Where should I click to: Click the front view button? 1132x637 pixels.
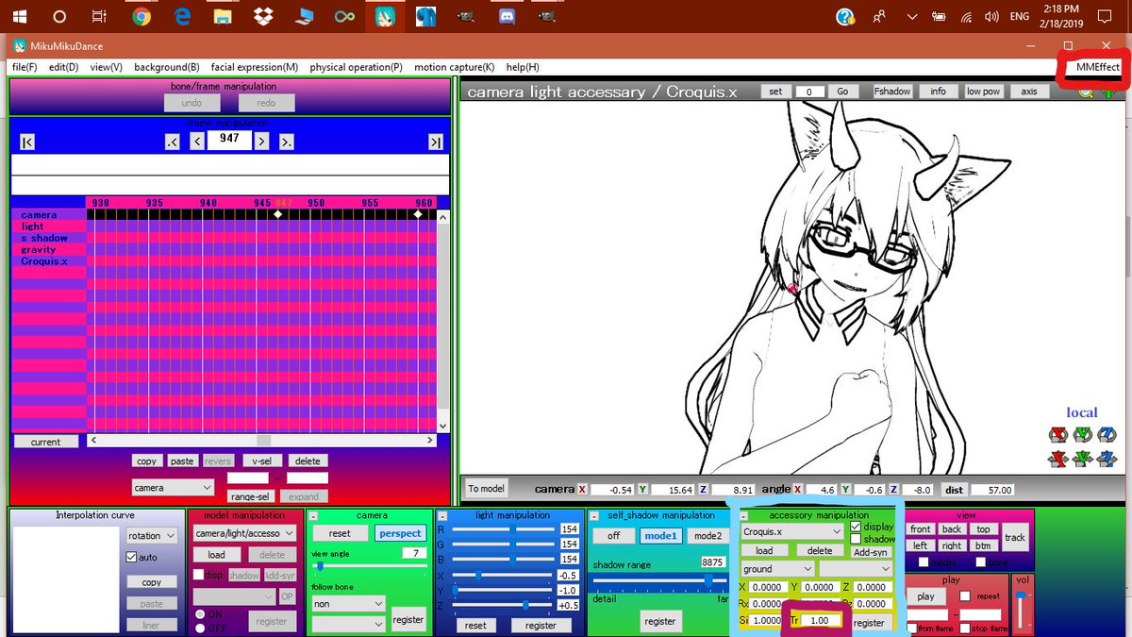(921, 529)
